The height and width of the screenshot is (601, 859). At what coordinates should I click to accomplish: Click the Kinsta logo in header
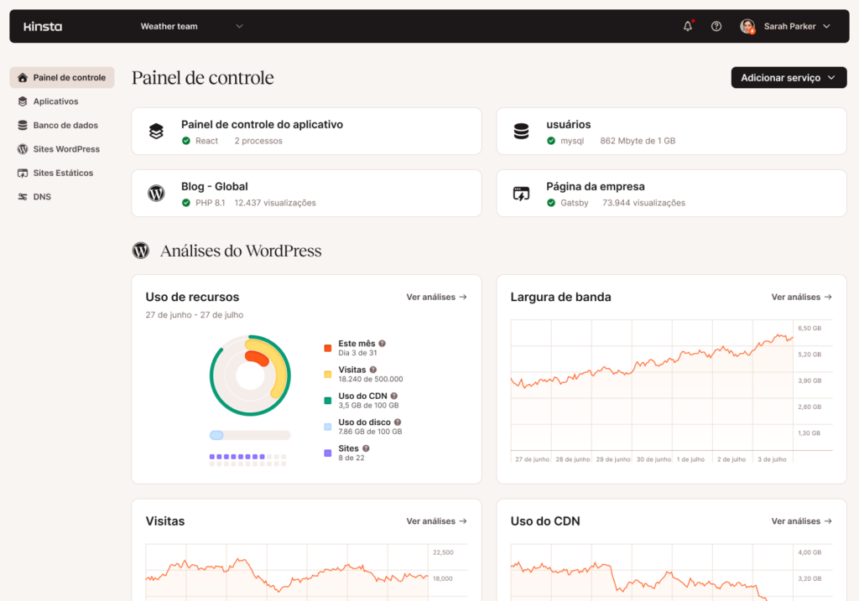pyautogui.click(x=42, y=27)
